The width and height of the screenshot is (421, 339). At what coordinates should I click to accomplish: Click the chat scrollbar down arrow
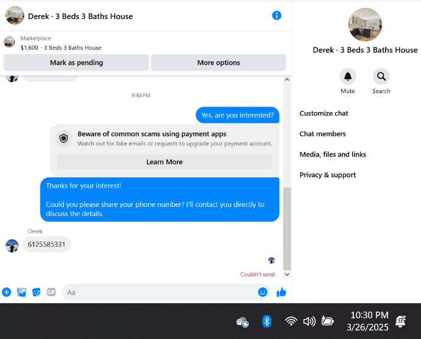pyautogui.click(x=287, y=274)
